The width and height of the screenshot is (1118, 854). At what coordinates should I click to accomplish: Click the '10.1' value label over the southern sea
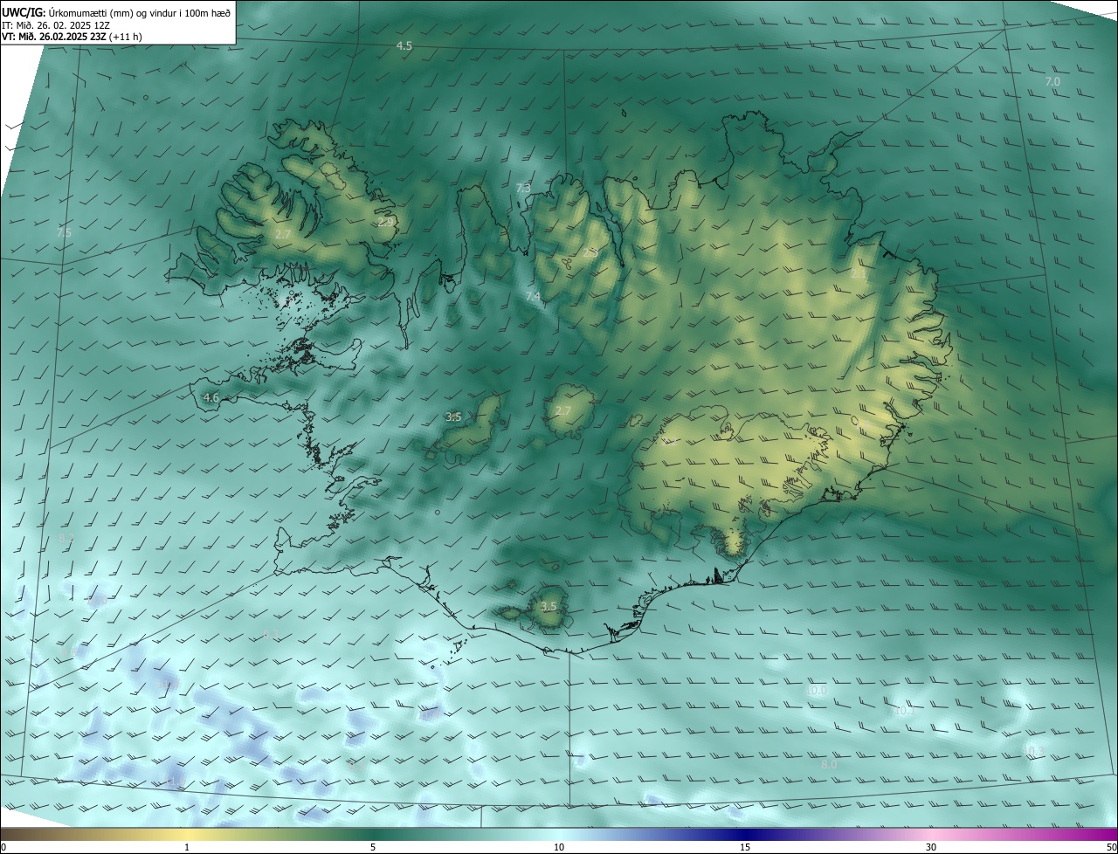coord(906,711)
